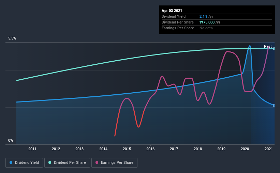Click the 2020 year axis label
280x173 pixels.
click(245, 149)
